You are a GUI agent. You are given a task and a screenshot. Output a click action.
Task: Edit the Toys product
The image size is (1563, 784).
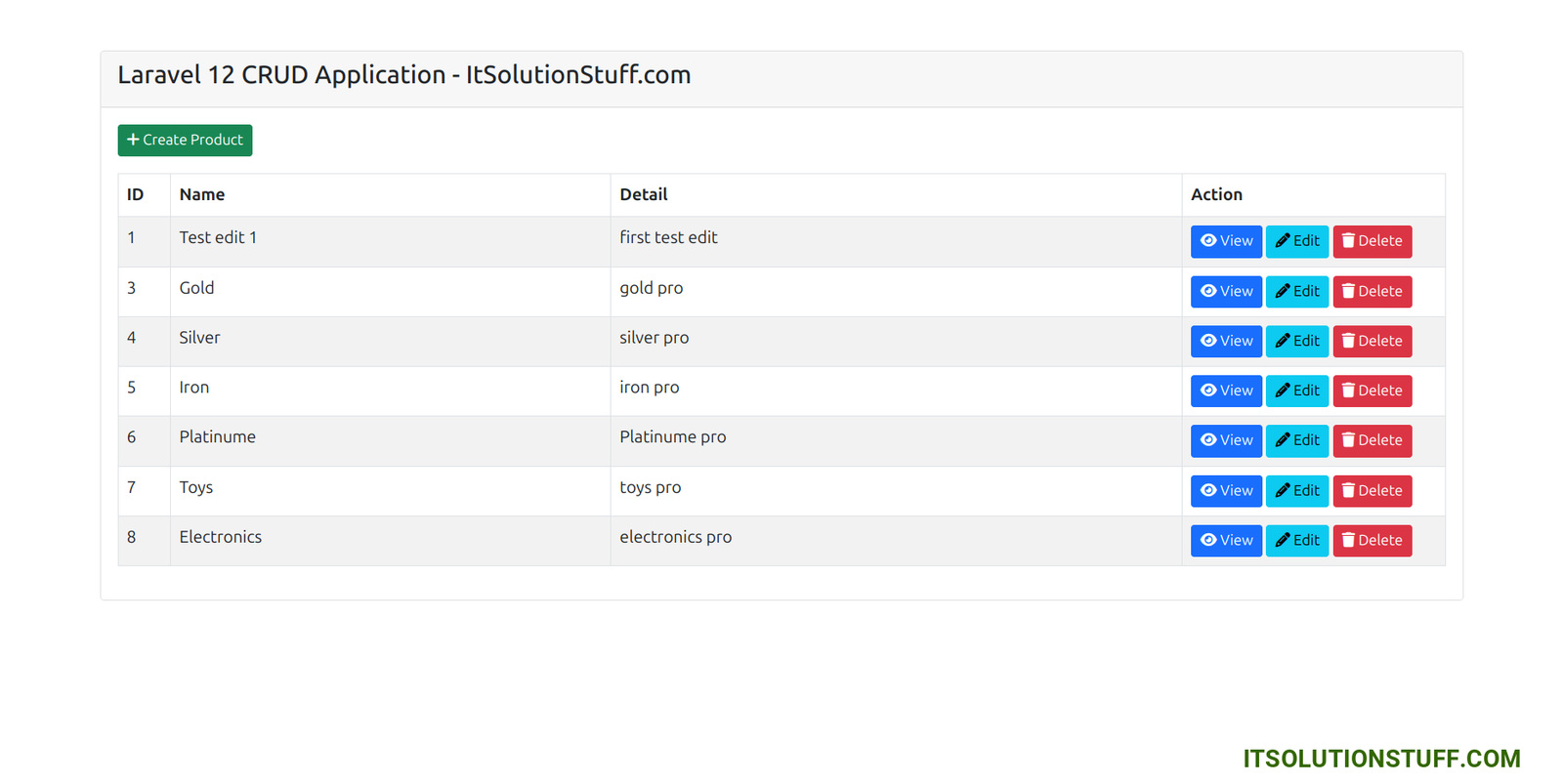pos(1297,490)
